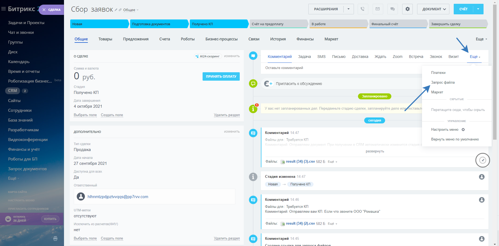Screen dimensions: 499x246
Task: Switch to the Товары tab
Action: (x=105, y=39)
